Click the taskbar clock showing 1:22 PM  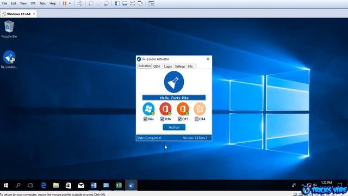tap(326, 183)
